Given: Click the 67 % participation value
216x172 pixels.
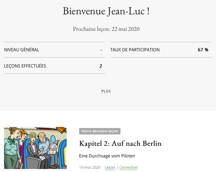Looking at the screenshot, I should [203, 50].
